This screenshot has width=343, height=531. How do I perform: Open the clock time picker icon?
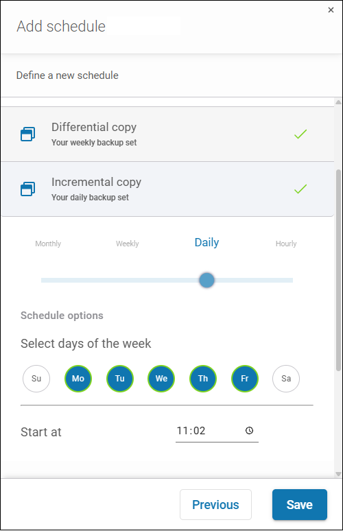click(249, 430)
